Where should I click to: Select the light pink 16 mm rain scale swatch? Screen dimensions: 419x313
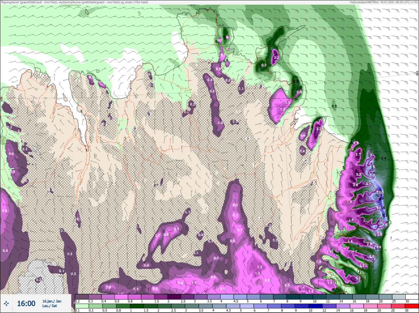357,306
